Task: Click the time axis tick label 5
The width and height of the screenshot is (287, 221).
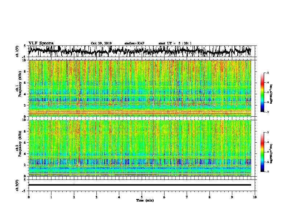Action: [142, 197]
